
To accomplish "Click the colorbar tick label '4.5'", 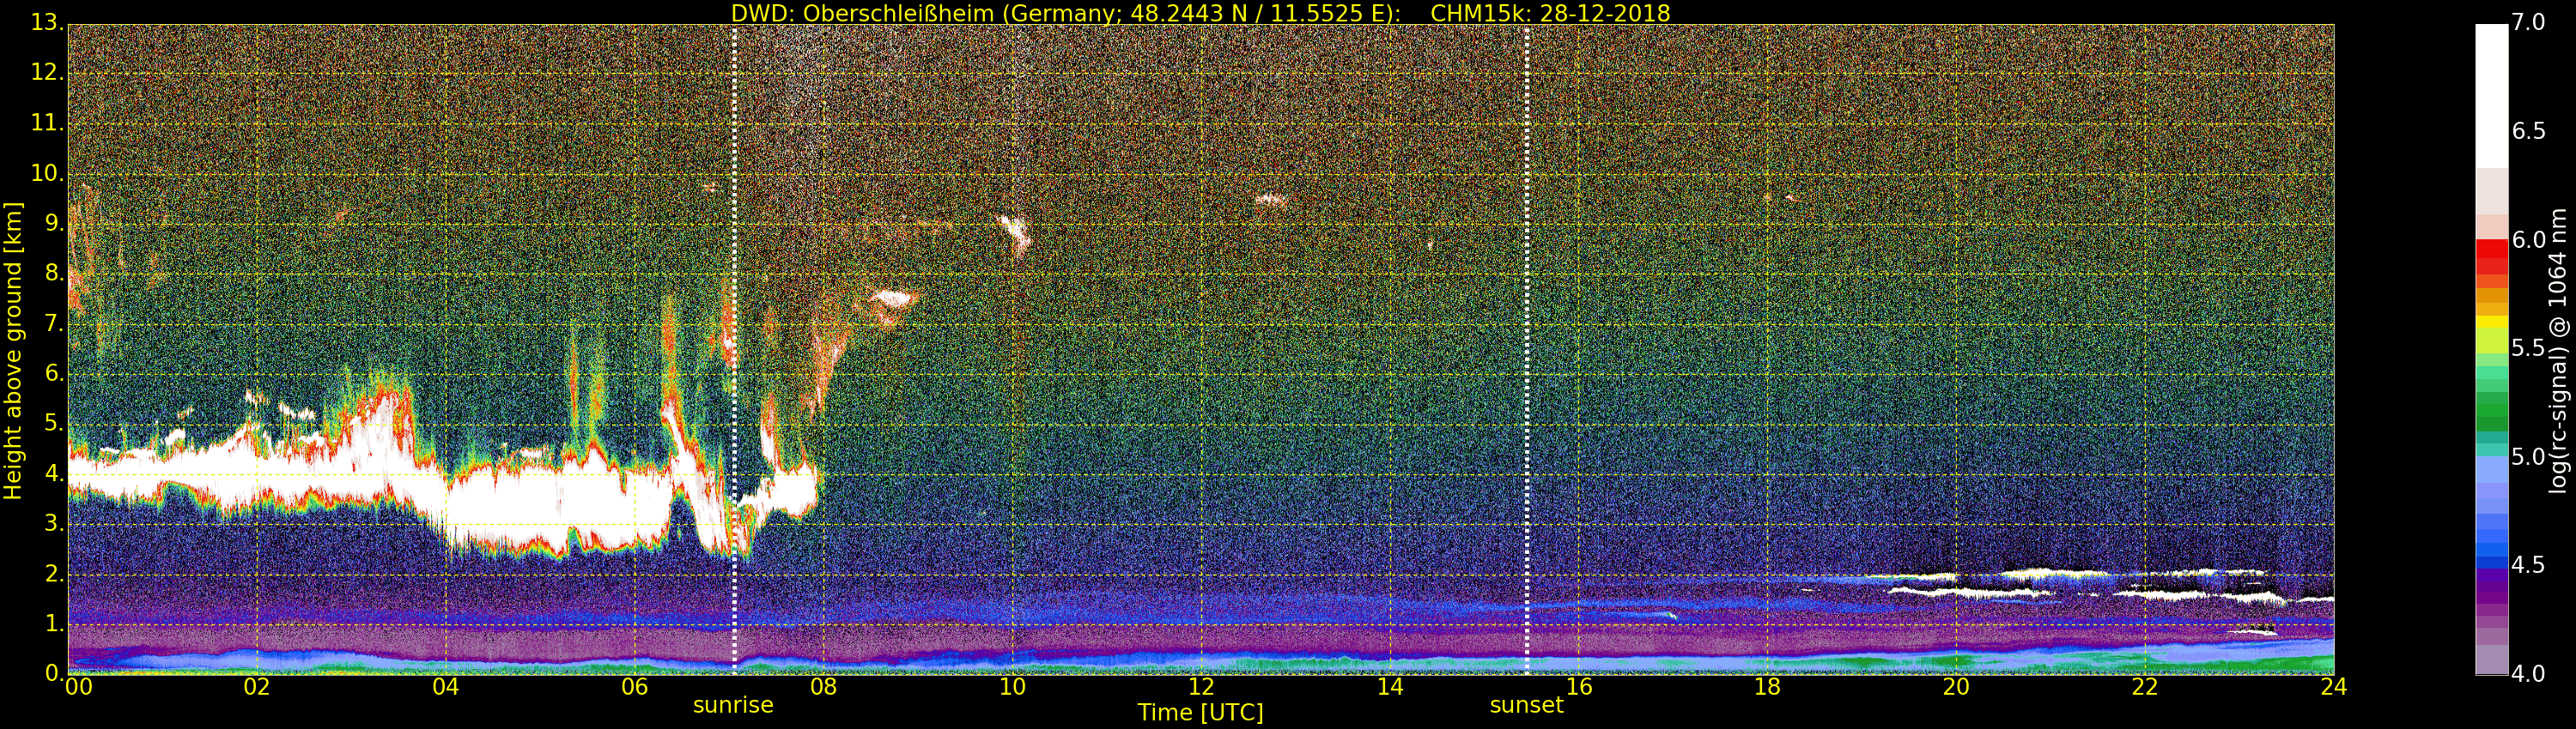I will [x=2528, y=565].
